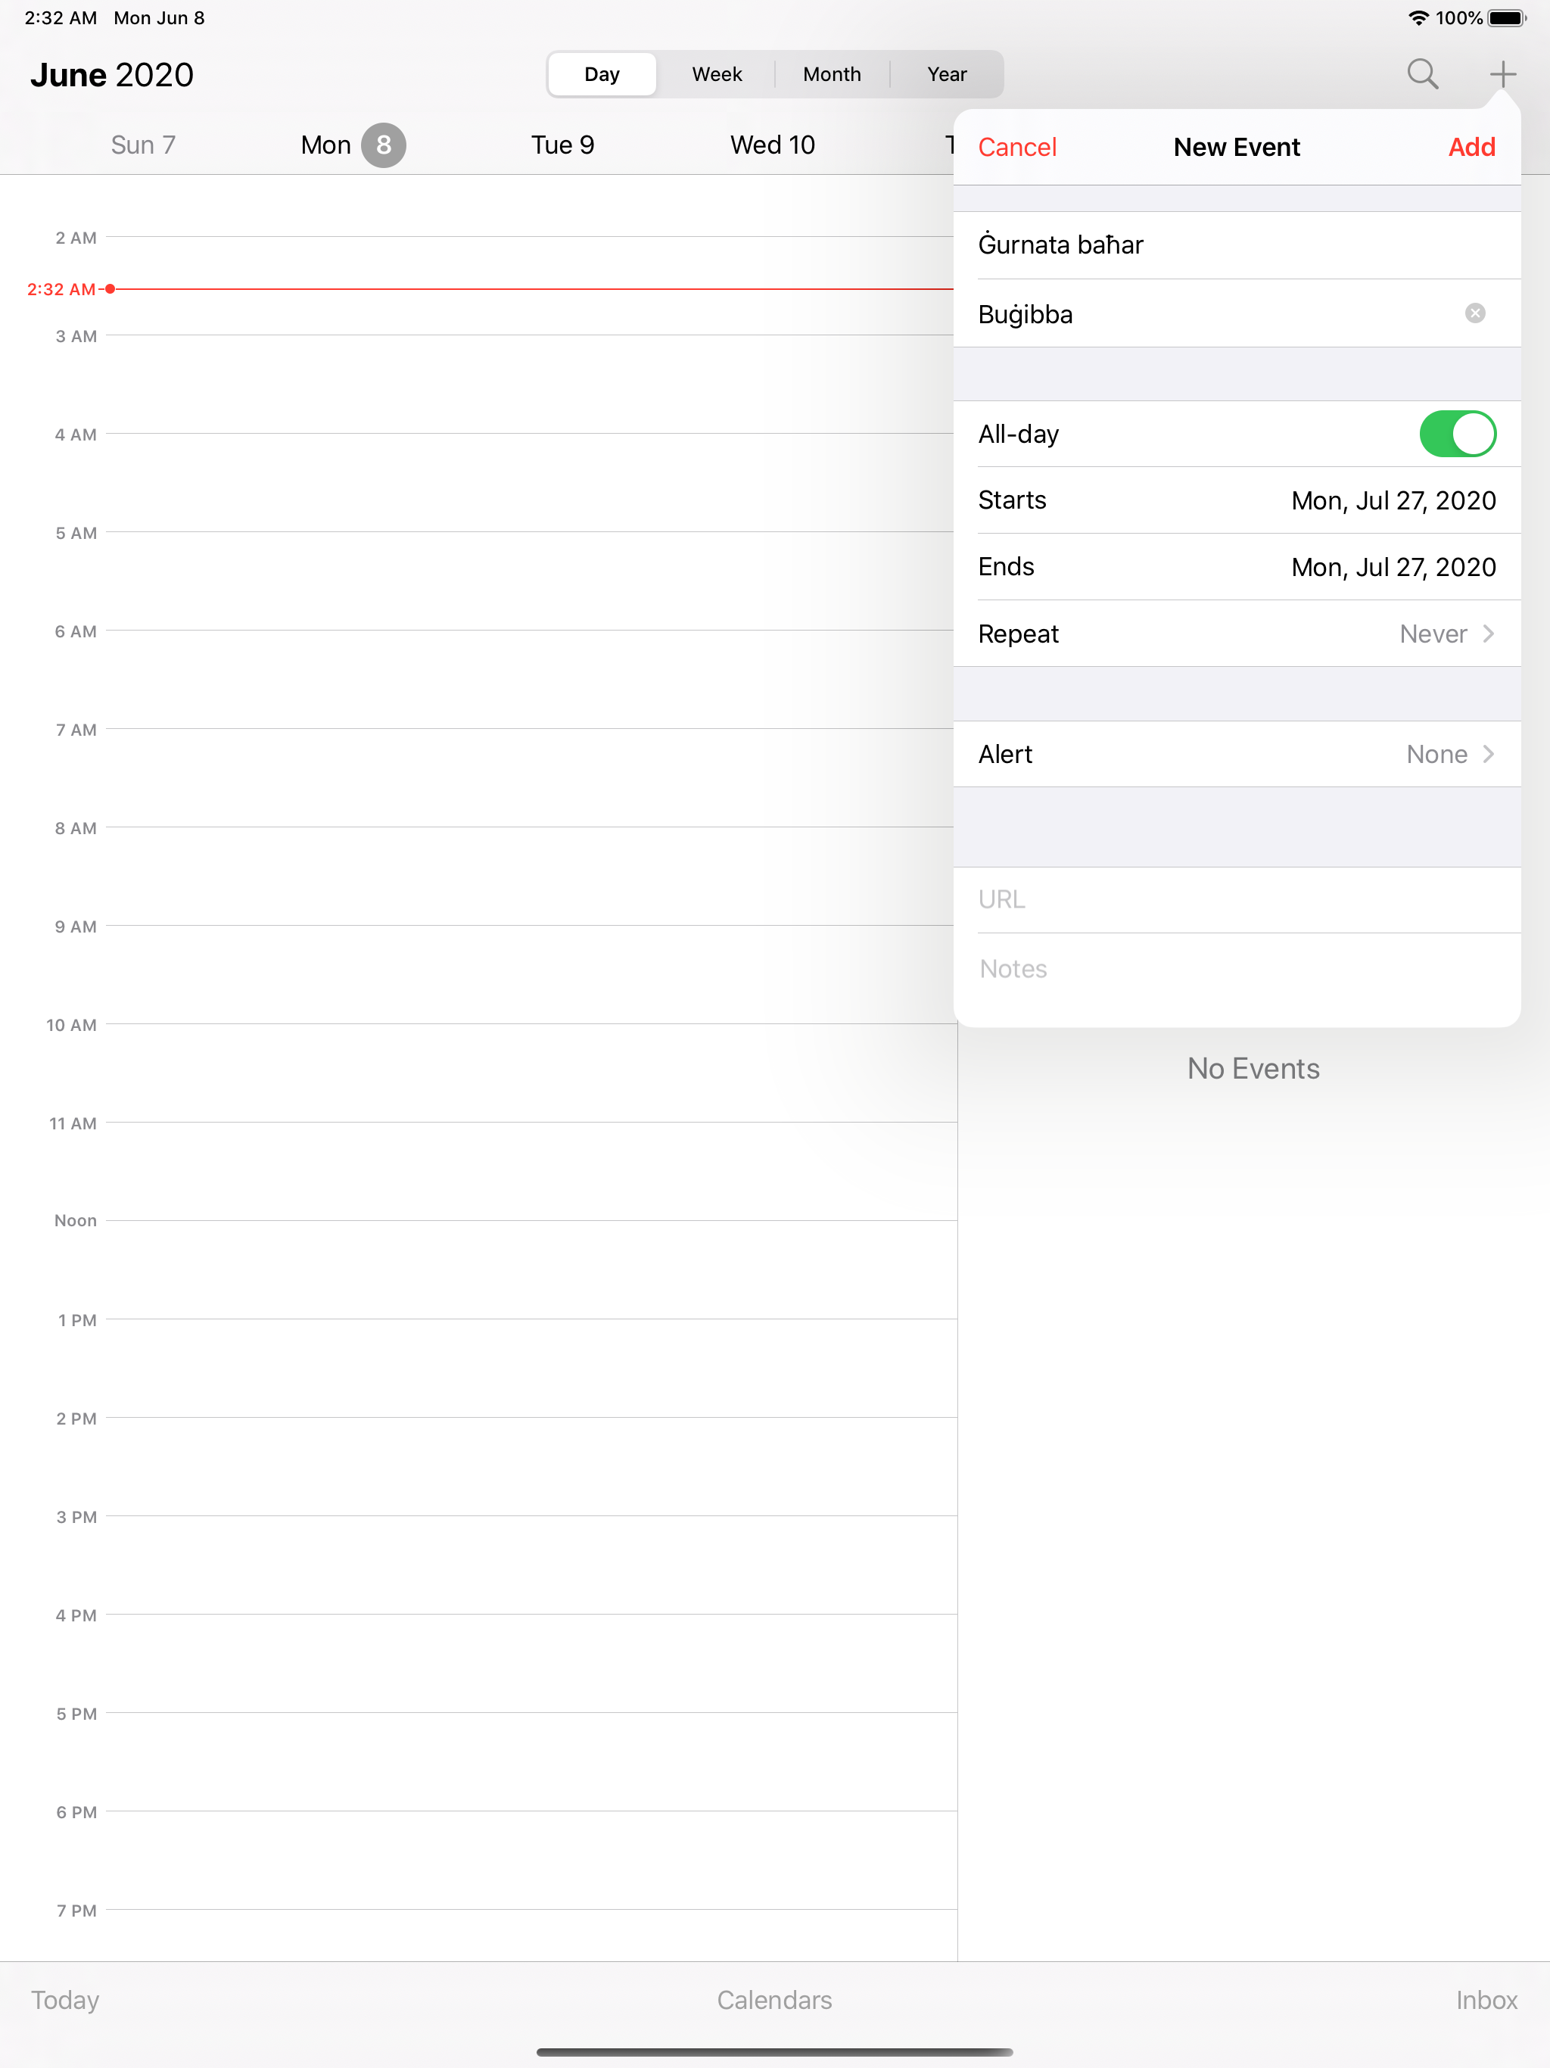Tap the URL input field

tap(1237, 899)
